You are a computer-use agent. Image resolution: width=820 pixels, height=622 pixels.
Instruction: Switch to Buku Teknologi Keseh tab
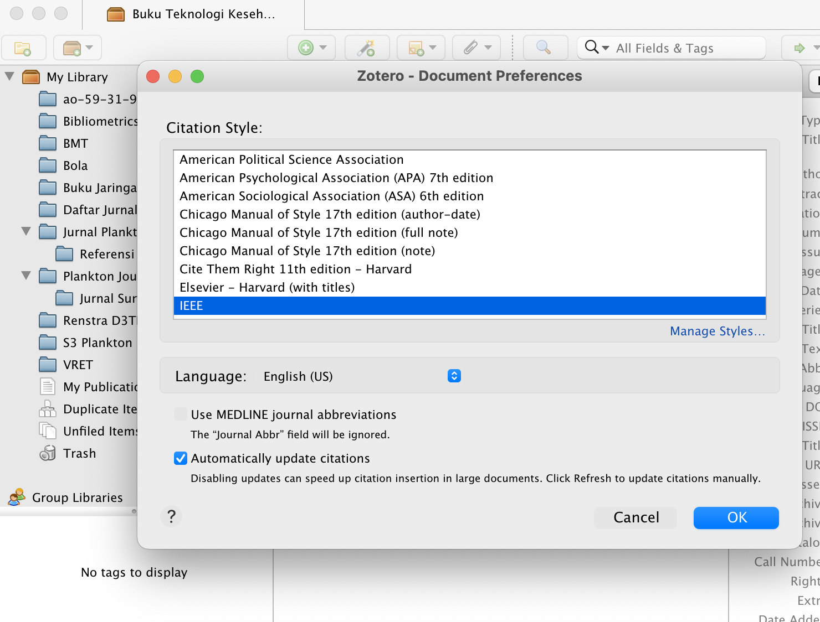coord(193,14)
